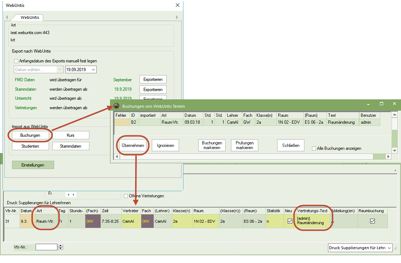This screenshot has height=263, width=401.
Task: Click Ignorieren in the Buchungen dialog
Action: (x=166, y=145)
